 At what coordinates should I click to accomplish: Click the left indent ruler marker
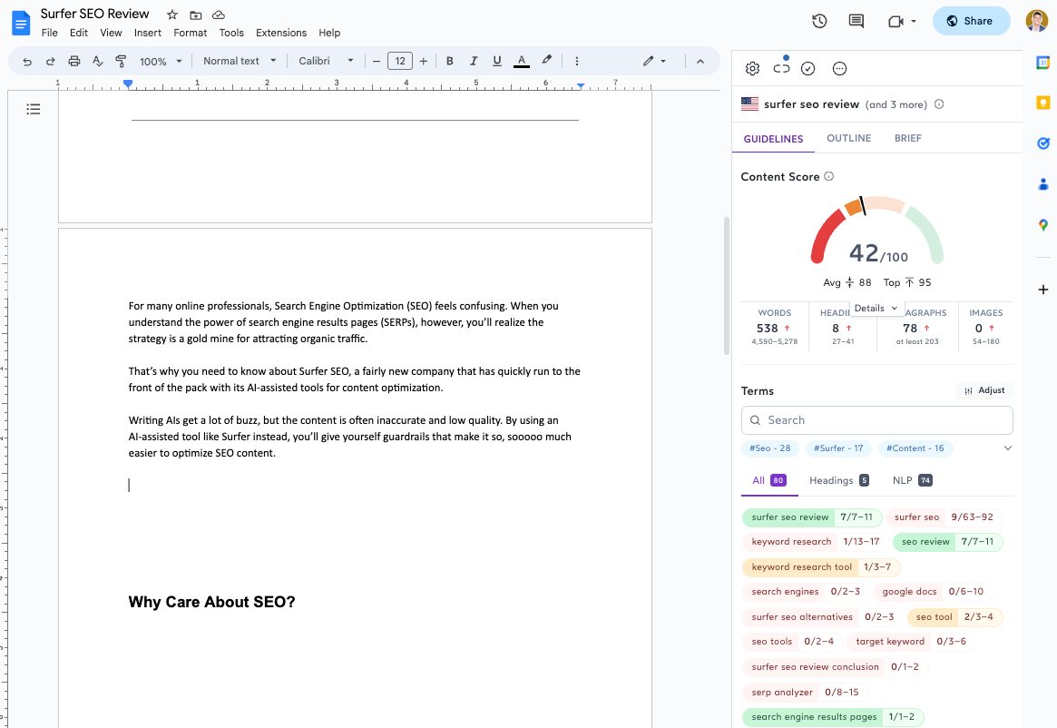(x=128, y=84)
